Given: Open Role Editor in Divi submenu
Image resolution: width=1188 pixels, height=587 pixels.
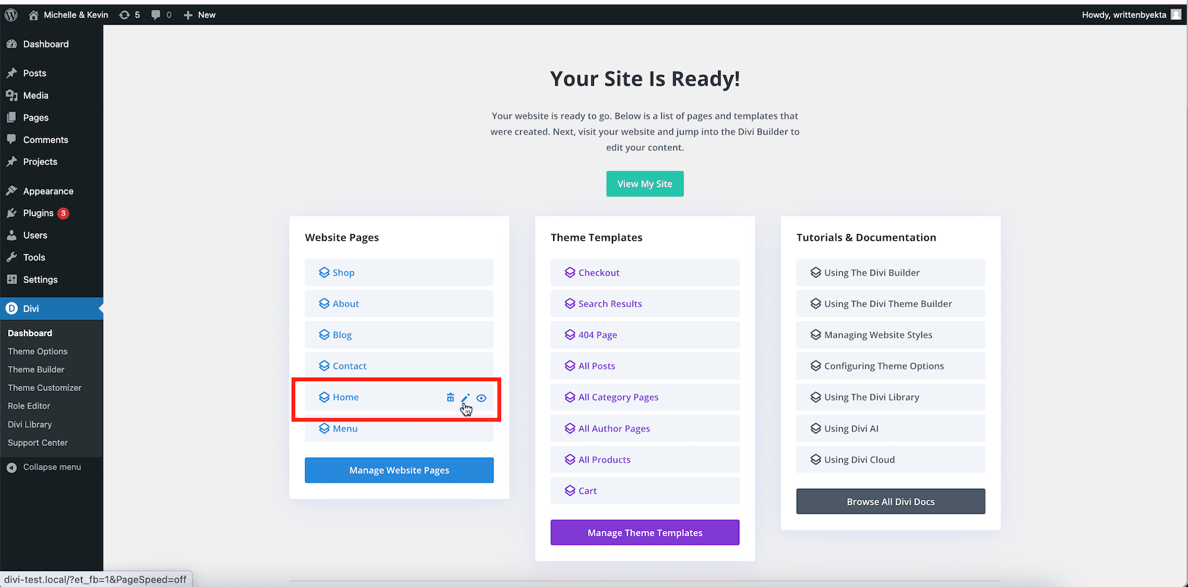Looking at the screenshot, I should [x=29, y=406].
